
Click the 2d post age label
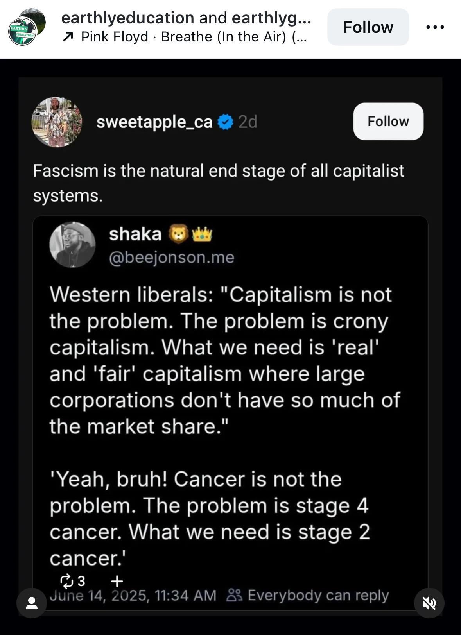248,122
